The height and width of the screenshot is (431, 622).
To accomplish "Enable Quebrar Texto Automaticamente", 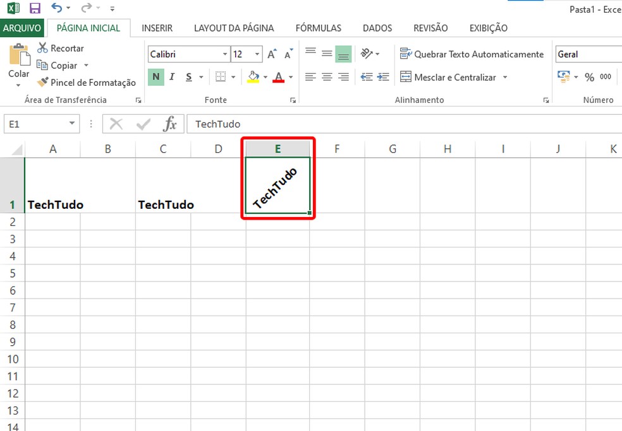I will point(472,54).
